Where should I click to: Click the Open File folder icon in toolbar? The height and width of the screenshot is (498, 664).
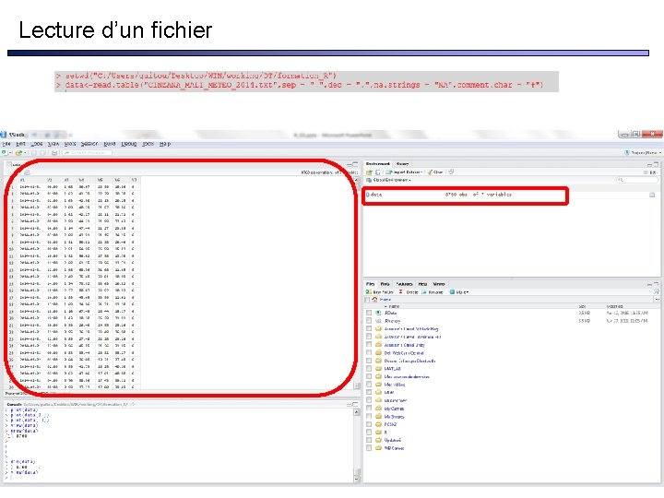point(18,152)
